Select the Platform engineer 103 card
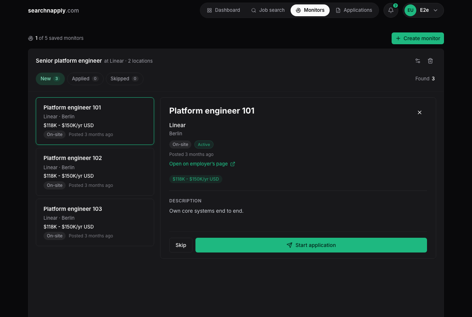472x317 pixels. tap(95, 222)
